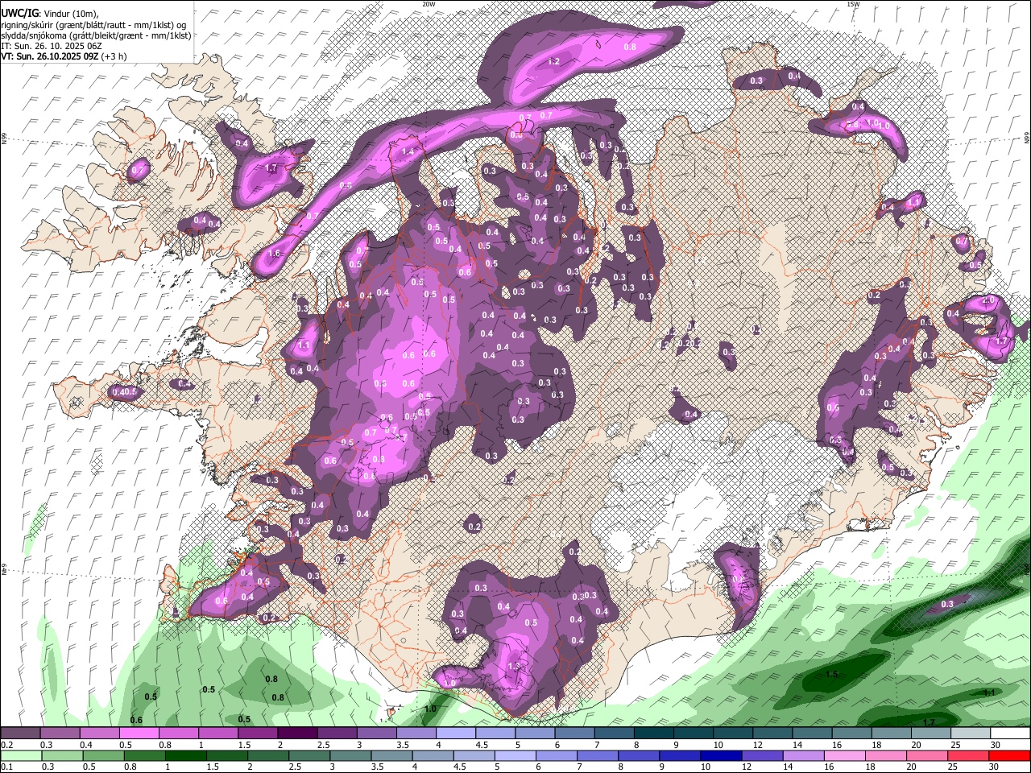
Task: Click bright pink 0.5 swatch in snow legend
Action: click(139, 734)
